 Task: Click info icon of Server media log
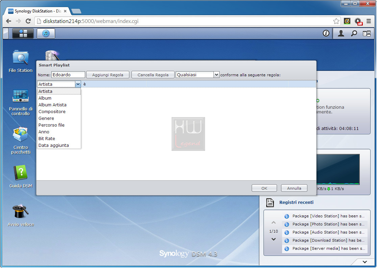[286, 249]
